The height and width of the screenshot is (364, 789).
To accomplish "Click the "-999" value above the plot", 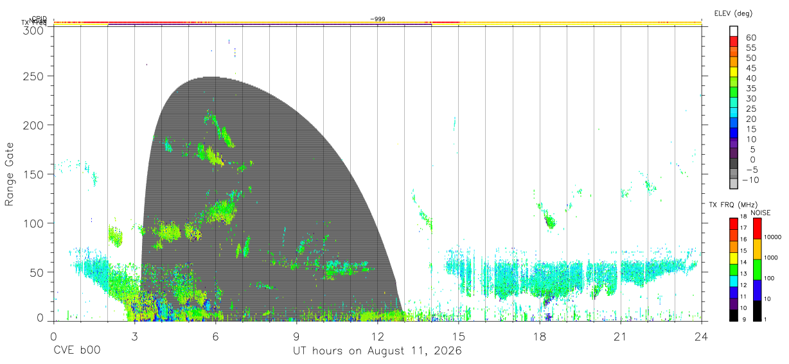I will 378,19.
